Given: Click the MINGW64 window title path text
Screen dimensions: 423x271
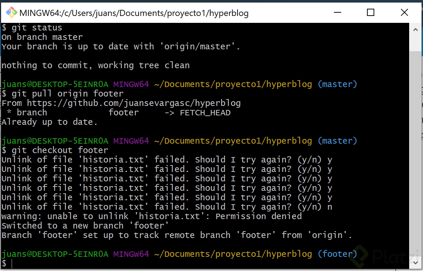Looking at the screenshot, I should coord(134,13).
